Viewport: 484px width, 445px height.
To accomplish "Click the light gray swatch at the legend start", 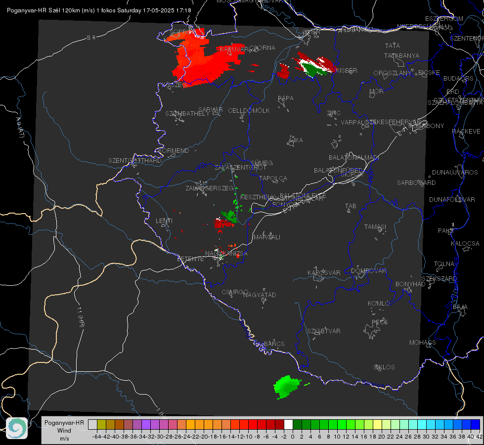I will click(92, 425).
